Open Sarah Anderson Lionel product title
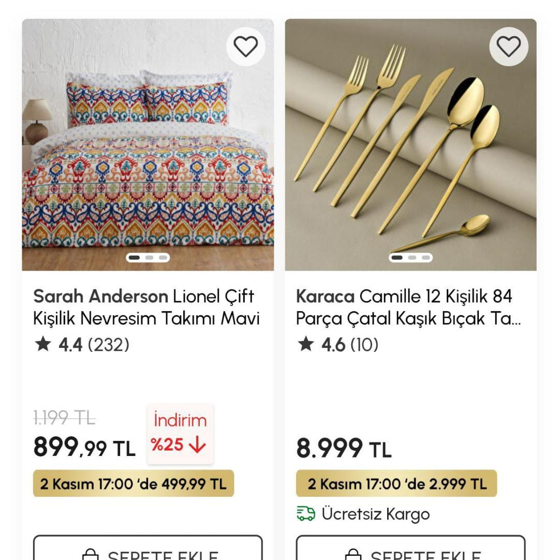 [x=146, y=307]
